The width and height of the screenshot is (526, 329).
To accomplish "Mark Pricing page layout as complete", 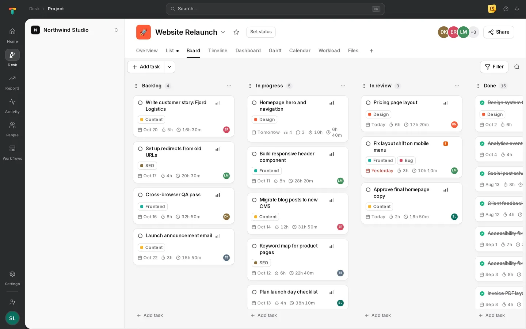I will (368, 103).
